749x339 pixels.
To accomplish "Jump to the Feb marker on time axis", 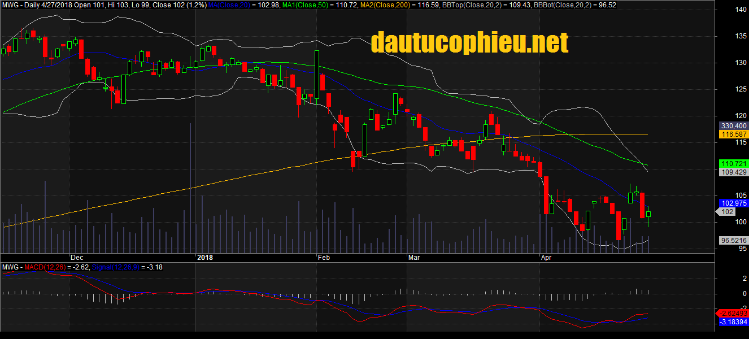I will (x=324, y=258).
